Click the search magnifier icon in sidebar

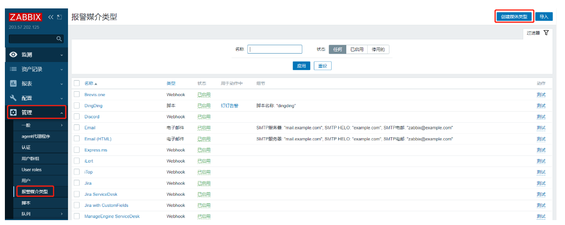[59, 39]
